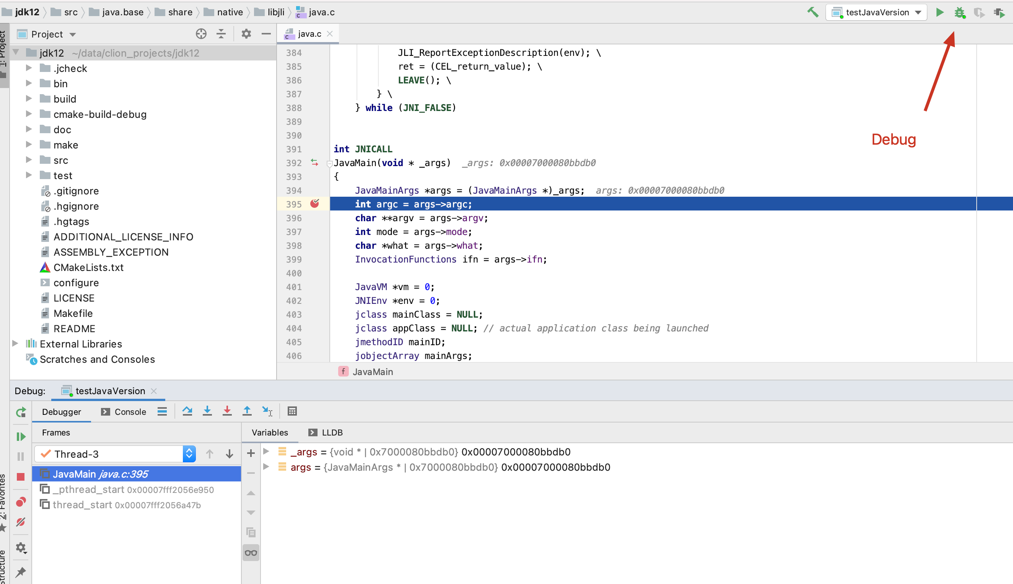
Task: Toggle the Watches glasses icon
Action: click(x=251, y=553)
